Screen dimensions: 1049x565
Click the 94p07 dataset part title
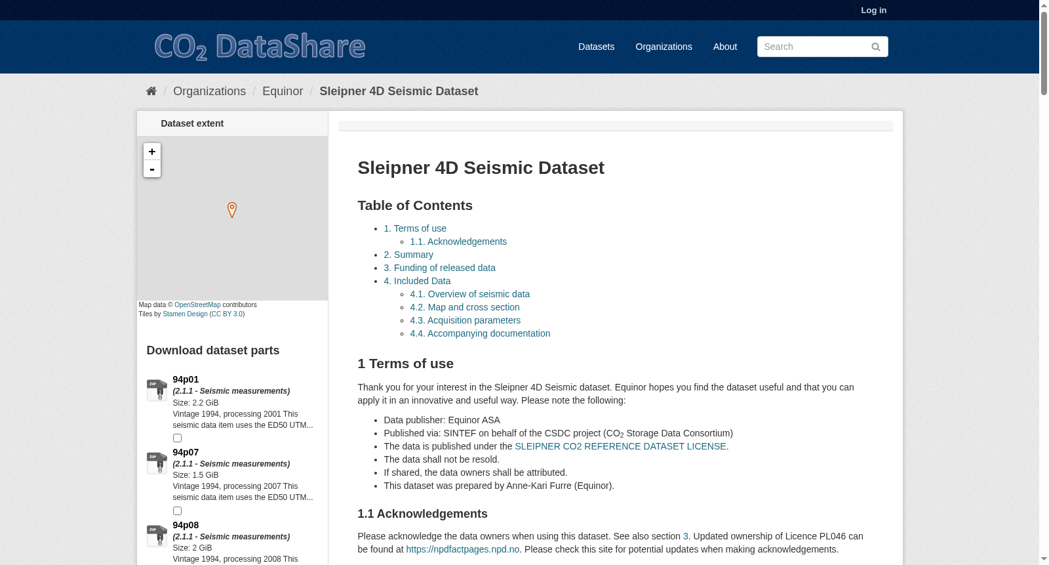pyautogui.click(x=186, y=452)
